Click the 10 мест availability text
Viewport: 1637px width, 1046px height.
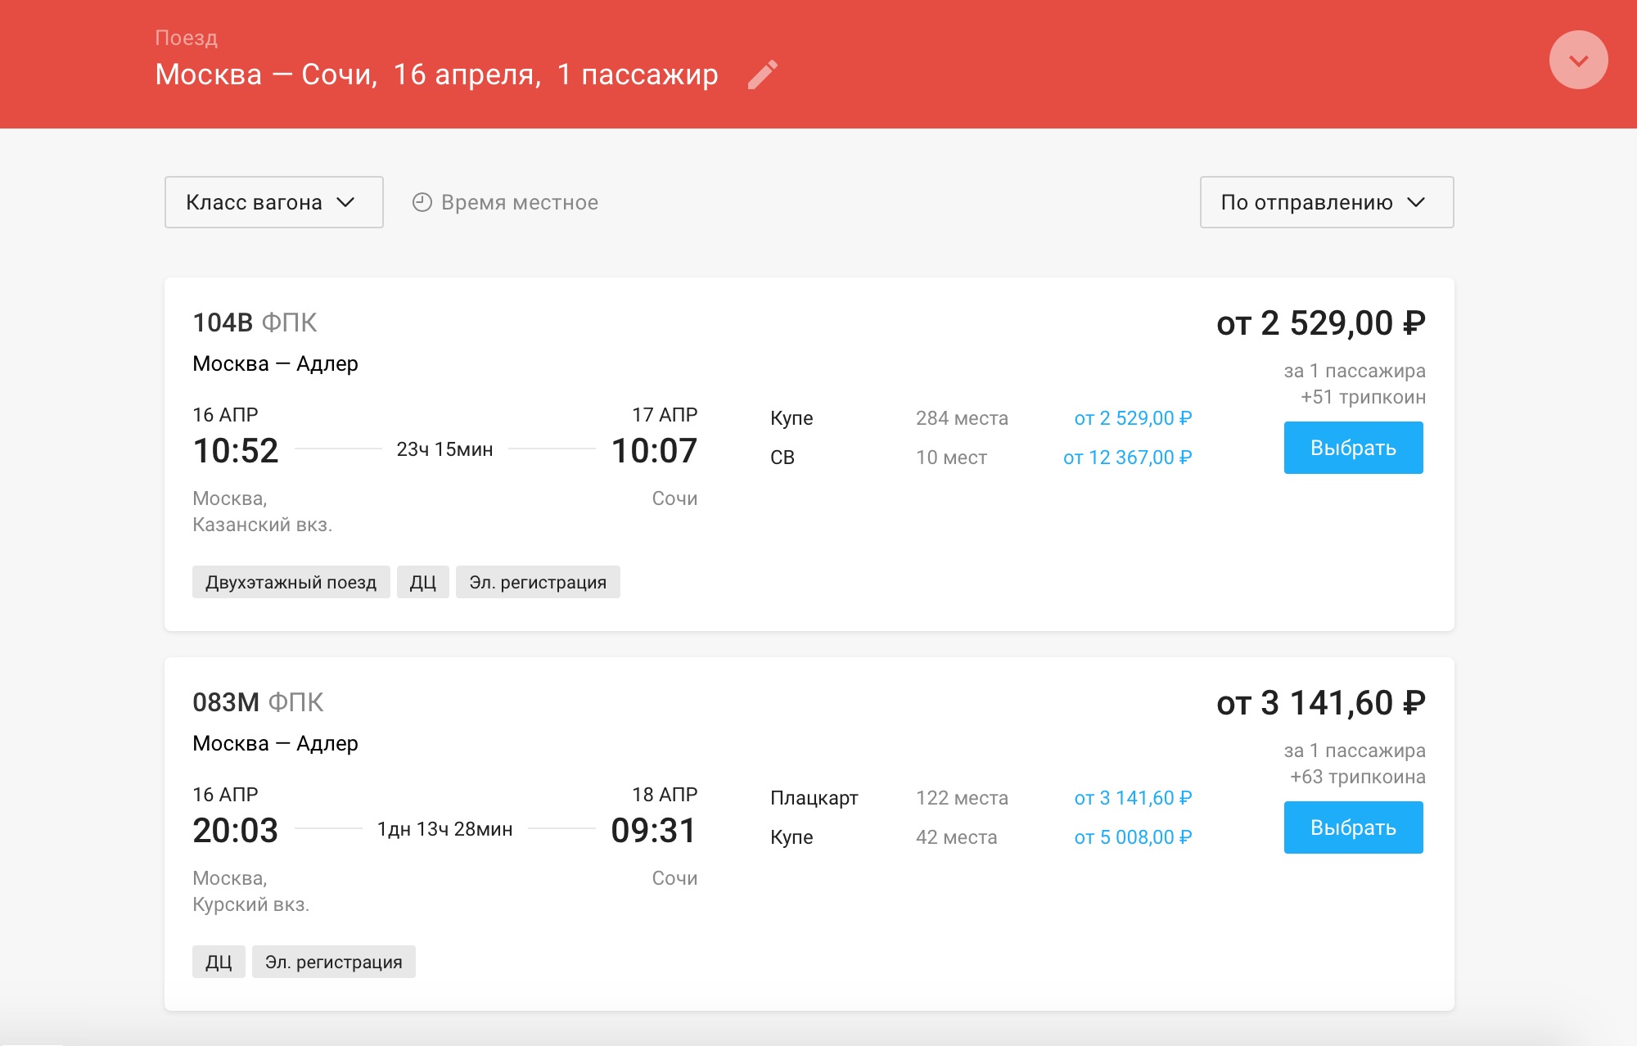click(x=951, y=458)
